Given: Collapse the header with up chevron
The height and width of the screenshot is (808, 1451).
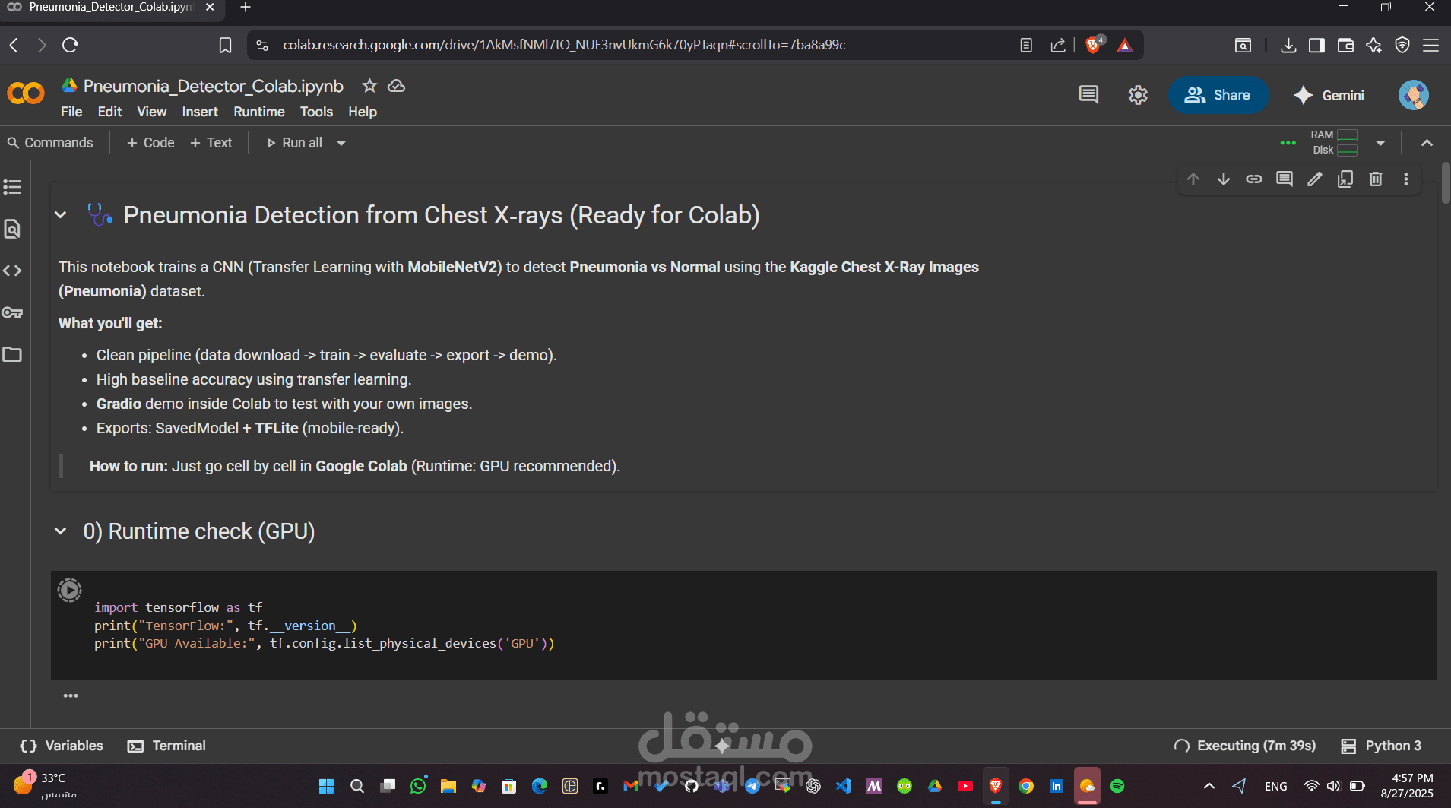Looking at the screenshot, I should 1427,143.
